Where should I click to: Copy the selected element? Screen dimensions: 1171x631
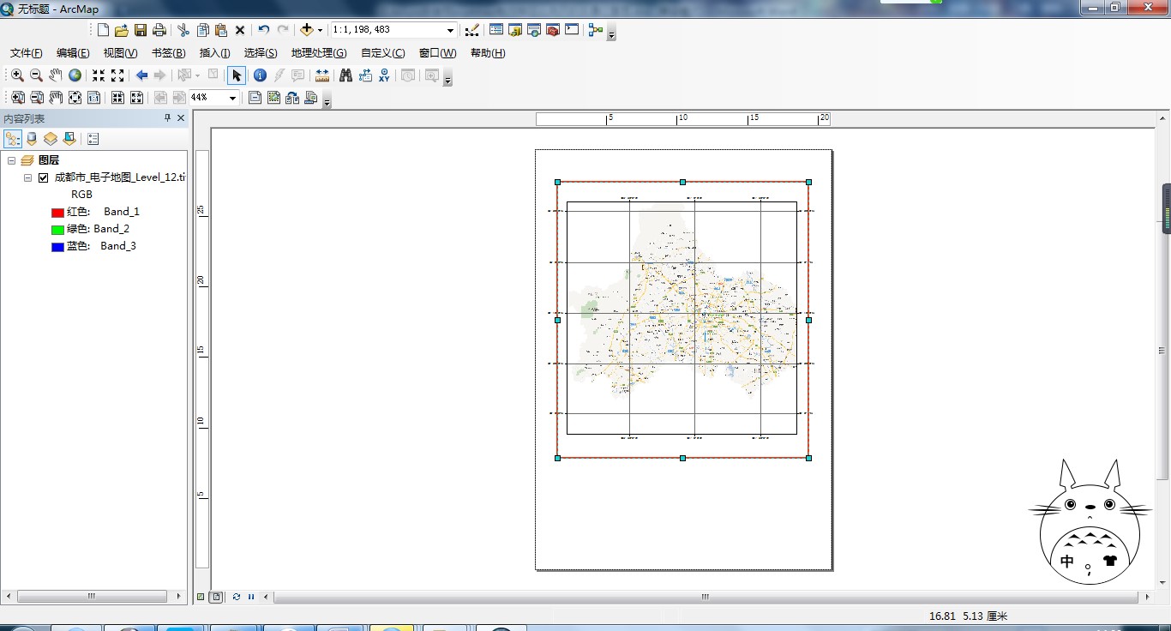coord(202,30)
